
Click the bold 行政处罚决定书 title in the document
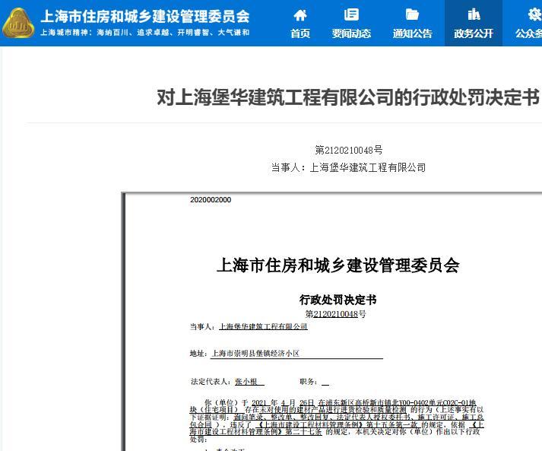point(338,300)
